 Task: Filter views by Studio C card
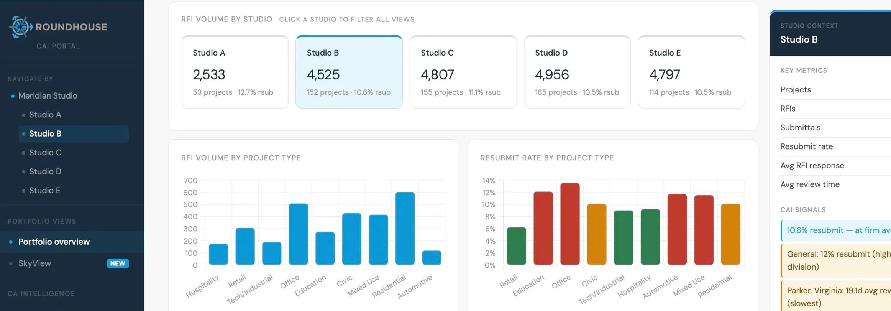coord(463,72)
